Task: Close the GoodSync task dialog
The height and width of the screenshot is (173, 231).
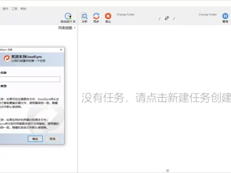Action: (x=61, y=50)
